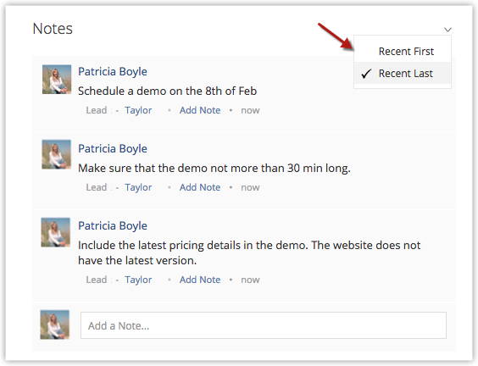Click avatar beside the Add a Note field
478x366 pixels.
tap(55, 324)
